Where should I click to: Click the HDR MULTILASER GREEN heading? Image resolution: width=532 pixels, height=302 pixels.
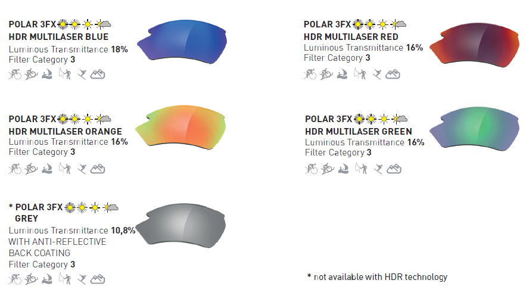coord(358,131)
